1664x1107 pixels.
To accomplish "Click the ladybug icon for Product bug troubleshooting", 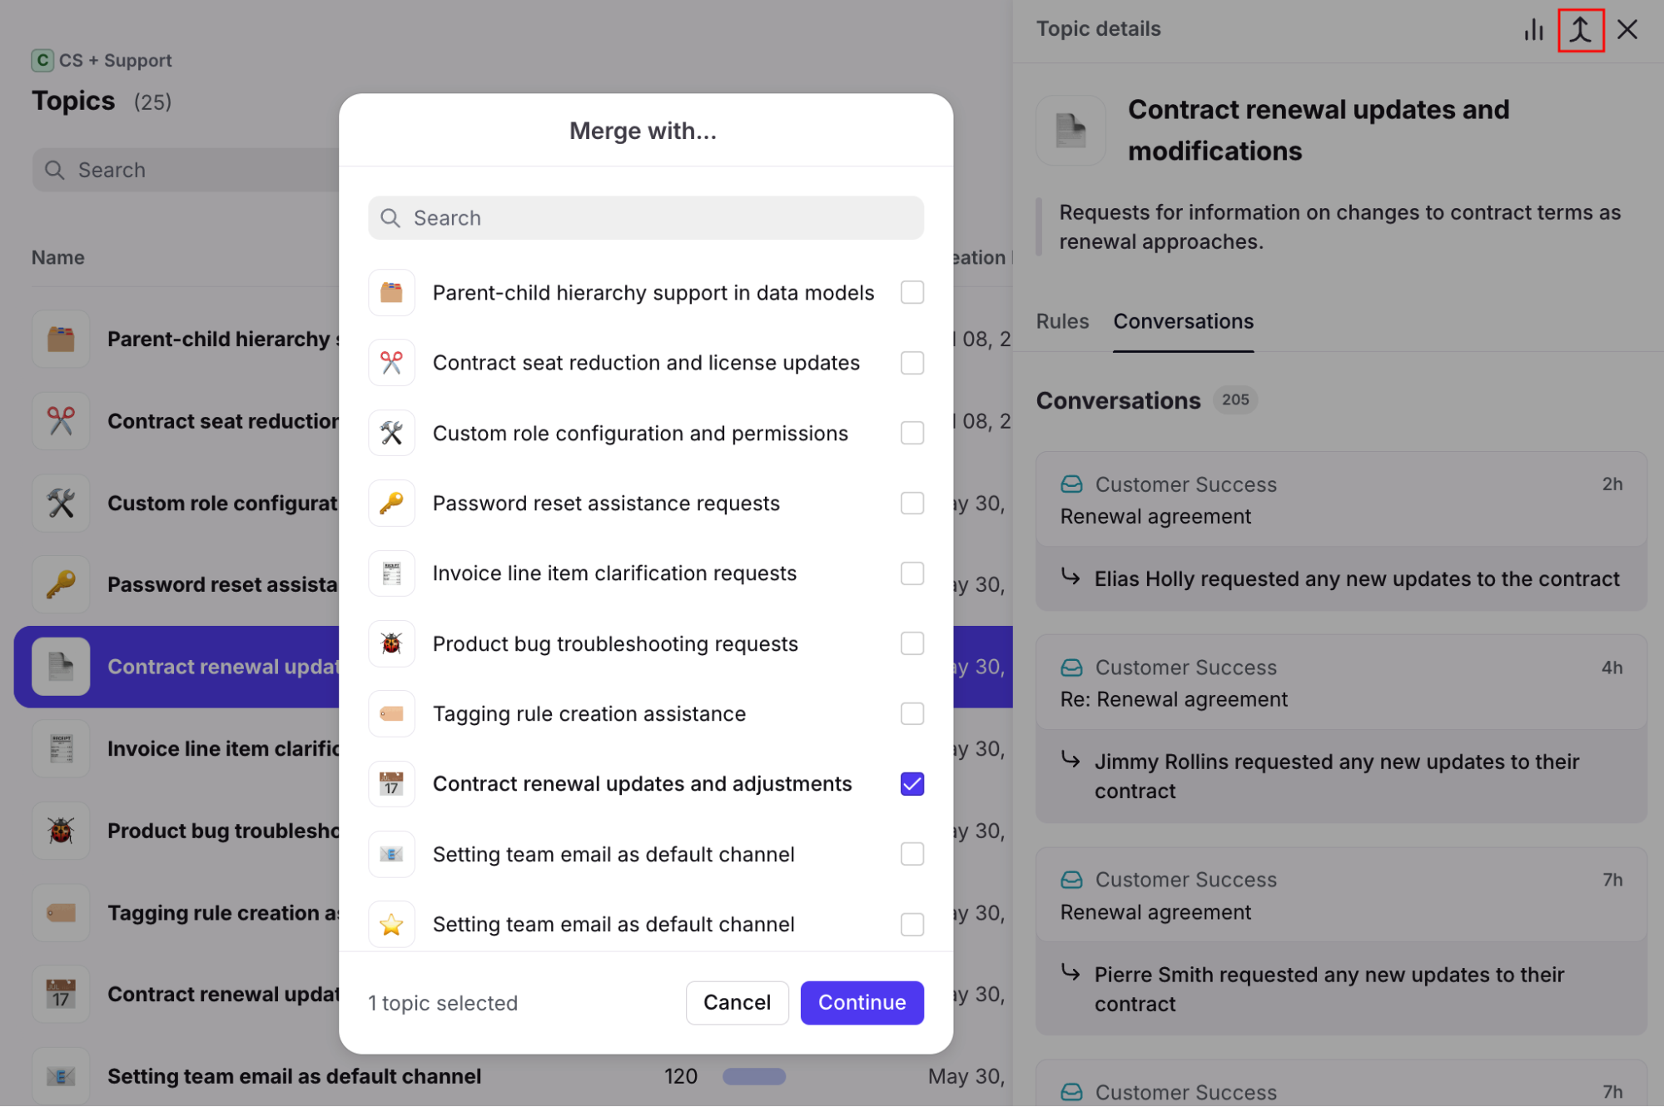I will [x=391, y=643].
